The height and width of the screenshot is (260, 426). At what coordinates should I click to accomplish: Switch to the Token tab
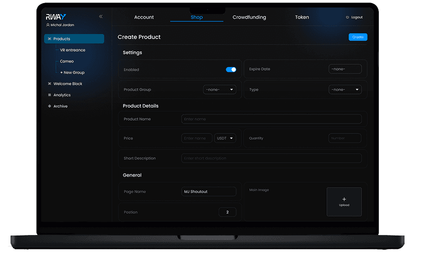pyautogui.click(x=302, y=17)
